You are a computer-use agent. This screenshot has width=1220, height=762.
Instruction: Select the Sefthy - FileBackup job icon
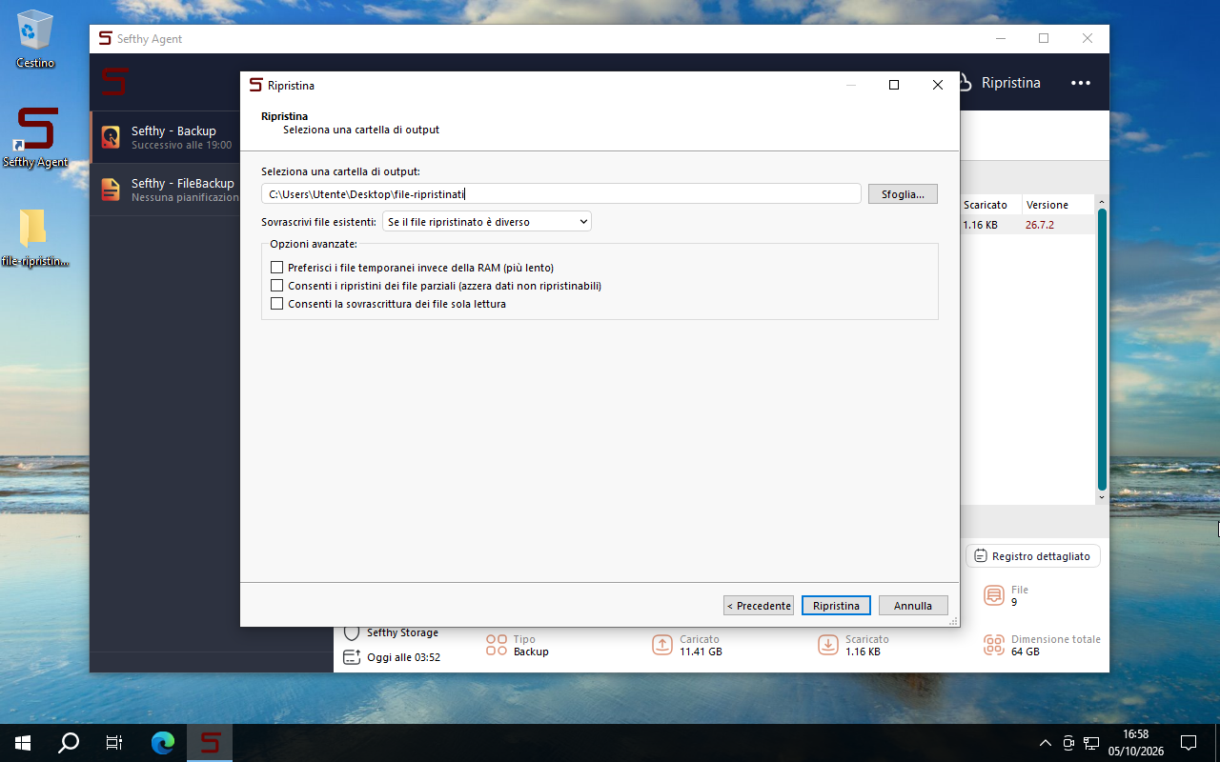(111, 190)
